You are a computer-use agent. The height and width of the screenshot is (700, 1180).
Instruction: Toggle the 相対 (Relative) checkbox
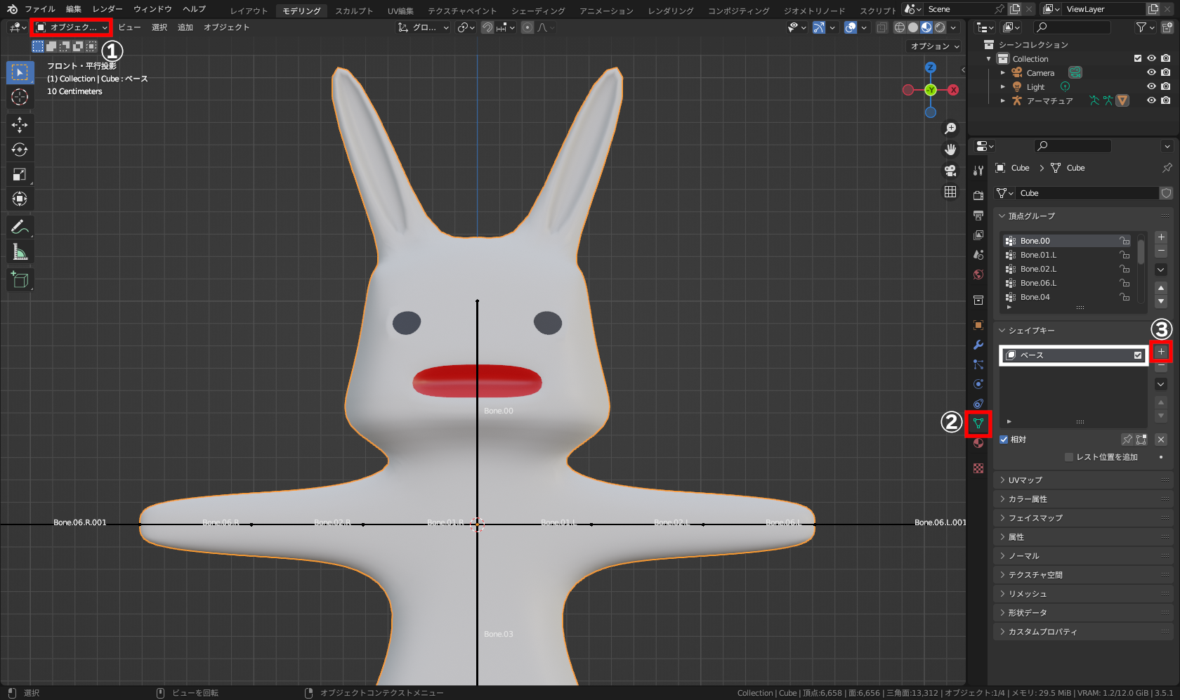(1004, 440)
